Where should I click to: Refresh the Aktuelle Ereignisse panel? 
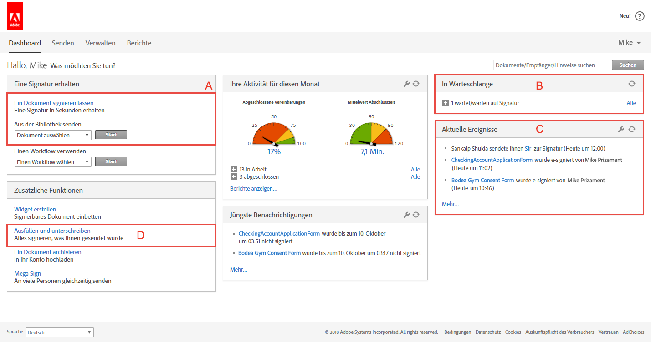(x=631, y=129)
